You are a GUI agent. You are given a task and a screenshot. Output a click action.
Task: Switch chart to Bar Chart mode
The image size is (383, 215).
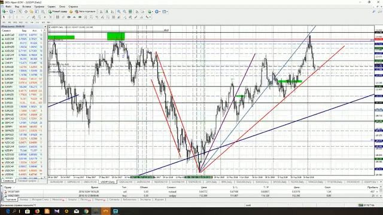pyautogui.click(x=101, y=11)
